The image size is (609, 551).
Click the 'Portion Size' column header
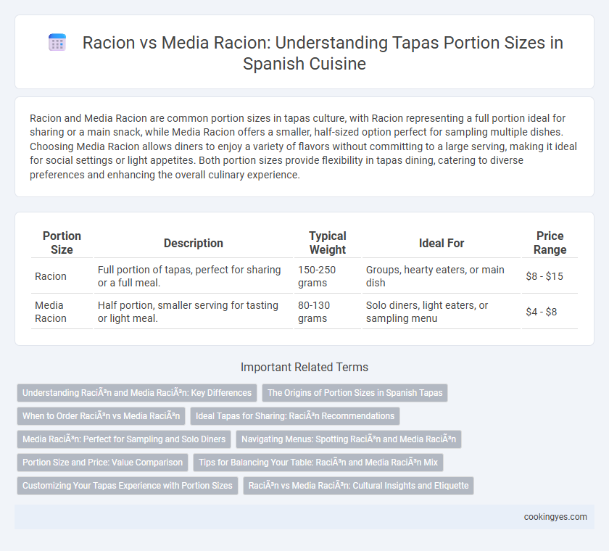[x=62, y=243]
